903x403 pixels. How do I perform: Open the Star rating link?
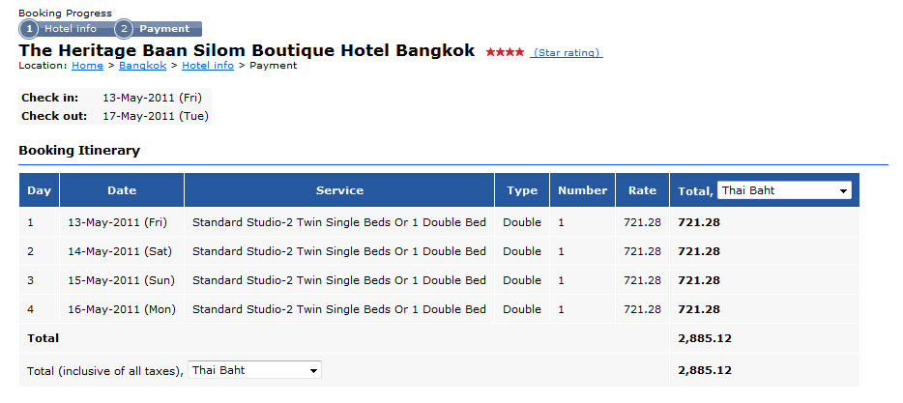click(x=567, y=53)
